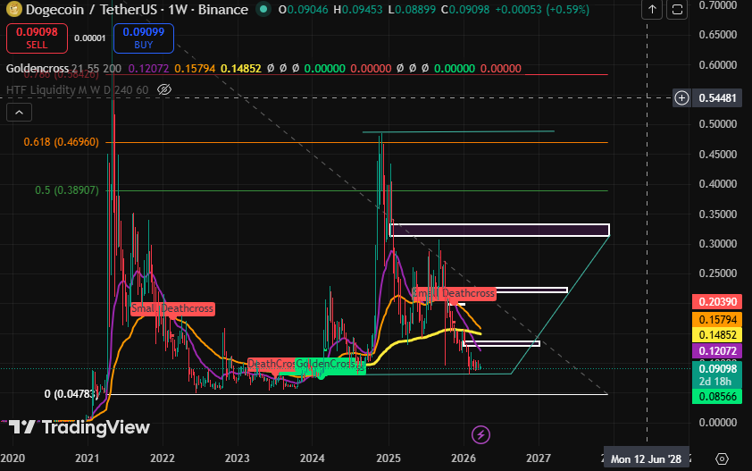Click the orange 0.15794 Goldencross value
Viewport: 752px width, 471px height.
(195, 69)
